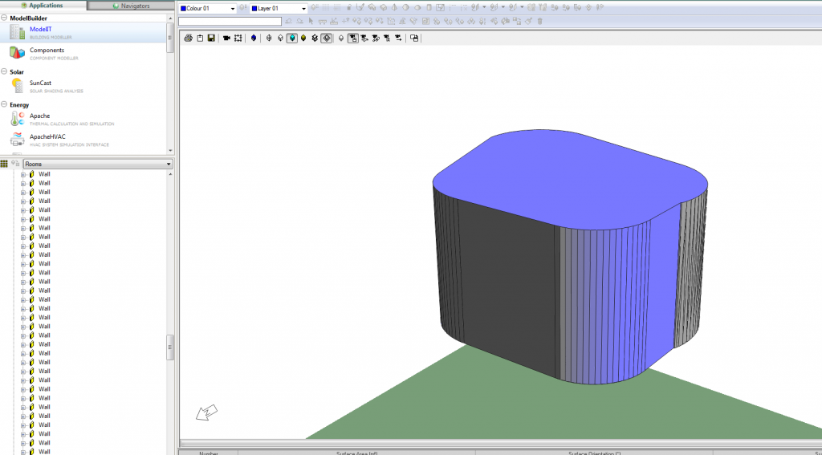Collapse the Energy applications group
Viewport: 822px width, 455px height.
pyautogui.click(x=4, y=105)
